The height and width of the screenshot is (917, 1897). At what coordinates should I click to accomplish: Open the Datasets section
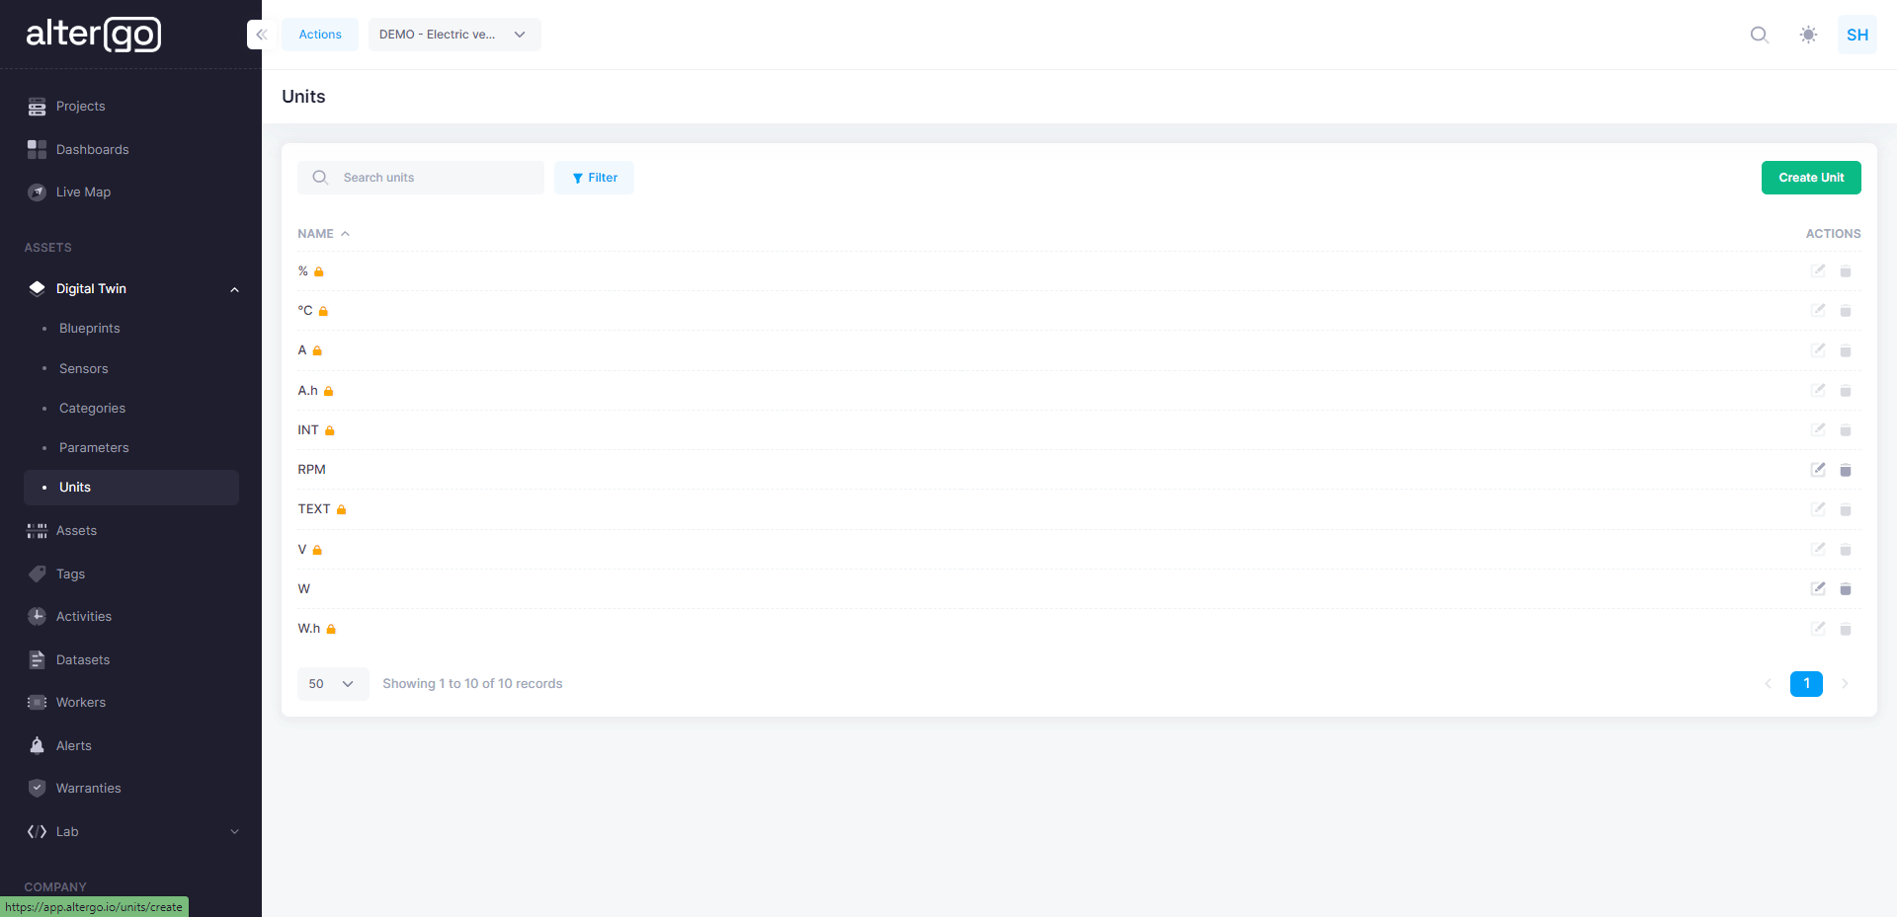[x=83, y=659]
